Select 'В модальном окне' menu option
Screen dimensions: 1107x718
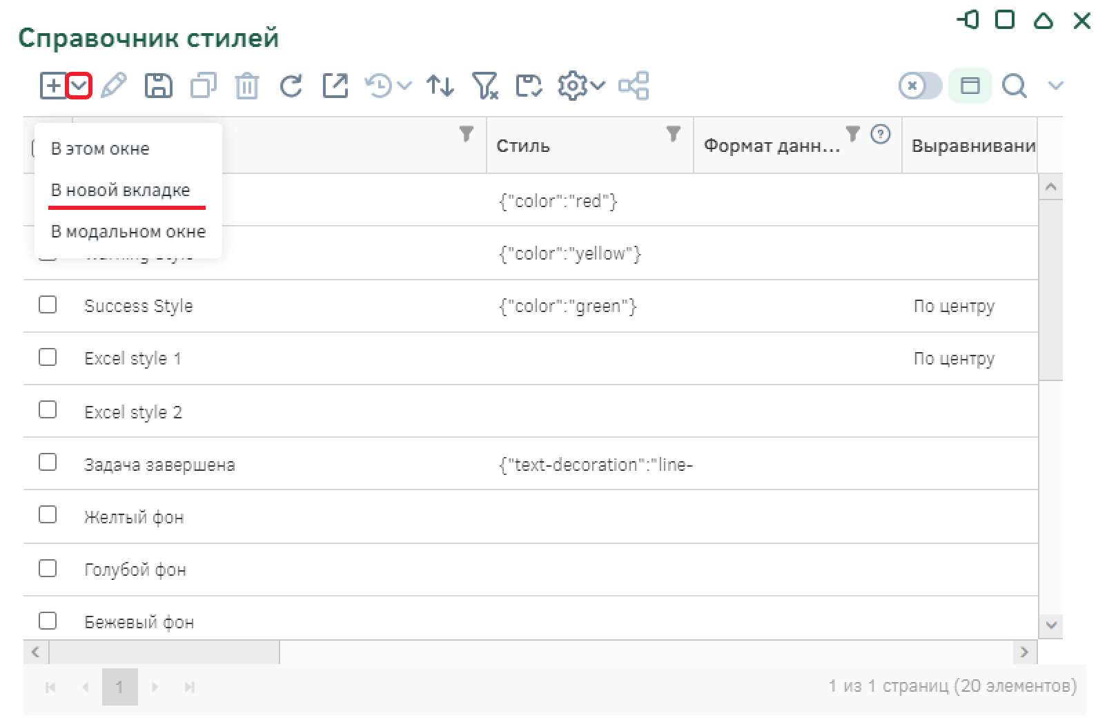tap(128, 231)
